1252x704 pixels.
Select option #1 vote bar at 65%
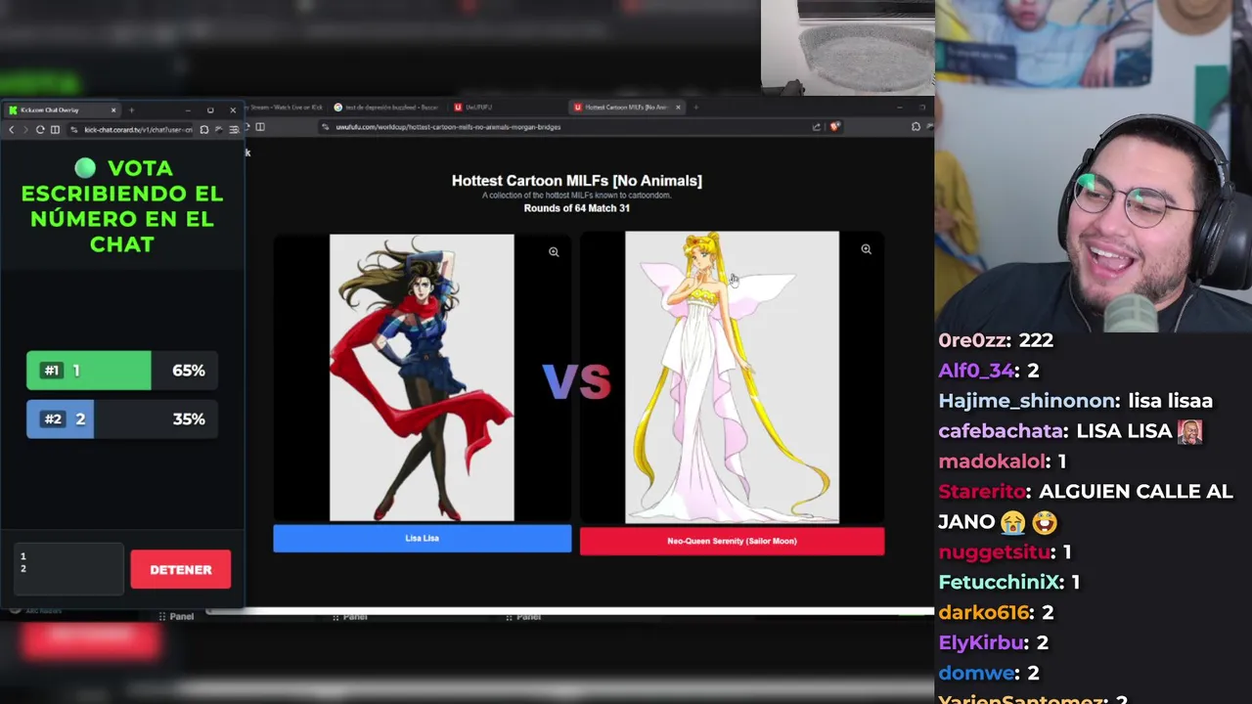tap(121, 371)
